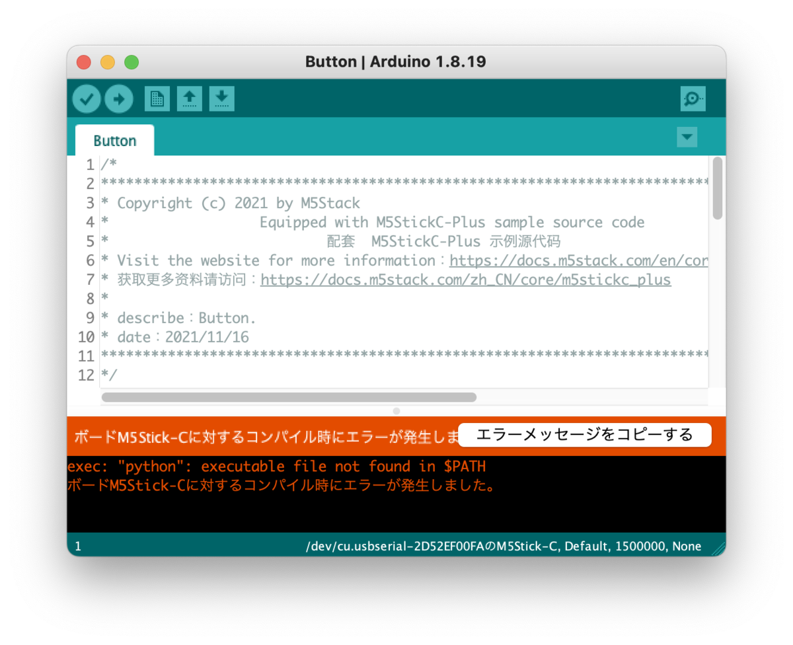The image size is (793, 645).
Task: Click the horizontal editor scrollbar thumb
Action: coord(289,397)
